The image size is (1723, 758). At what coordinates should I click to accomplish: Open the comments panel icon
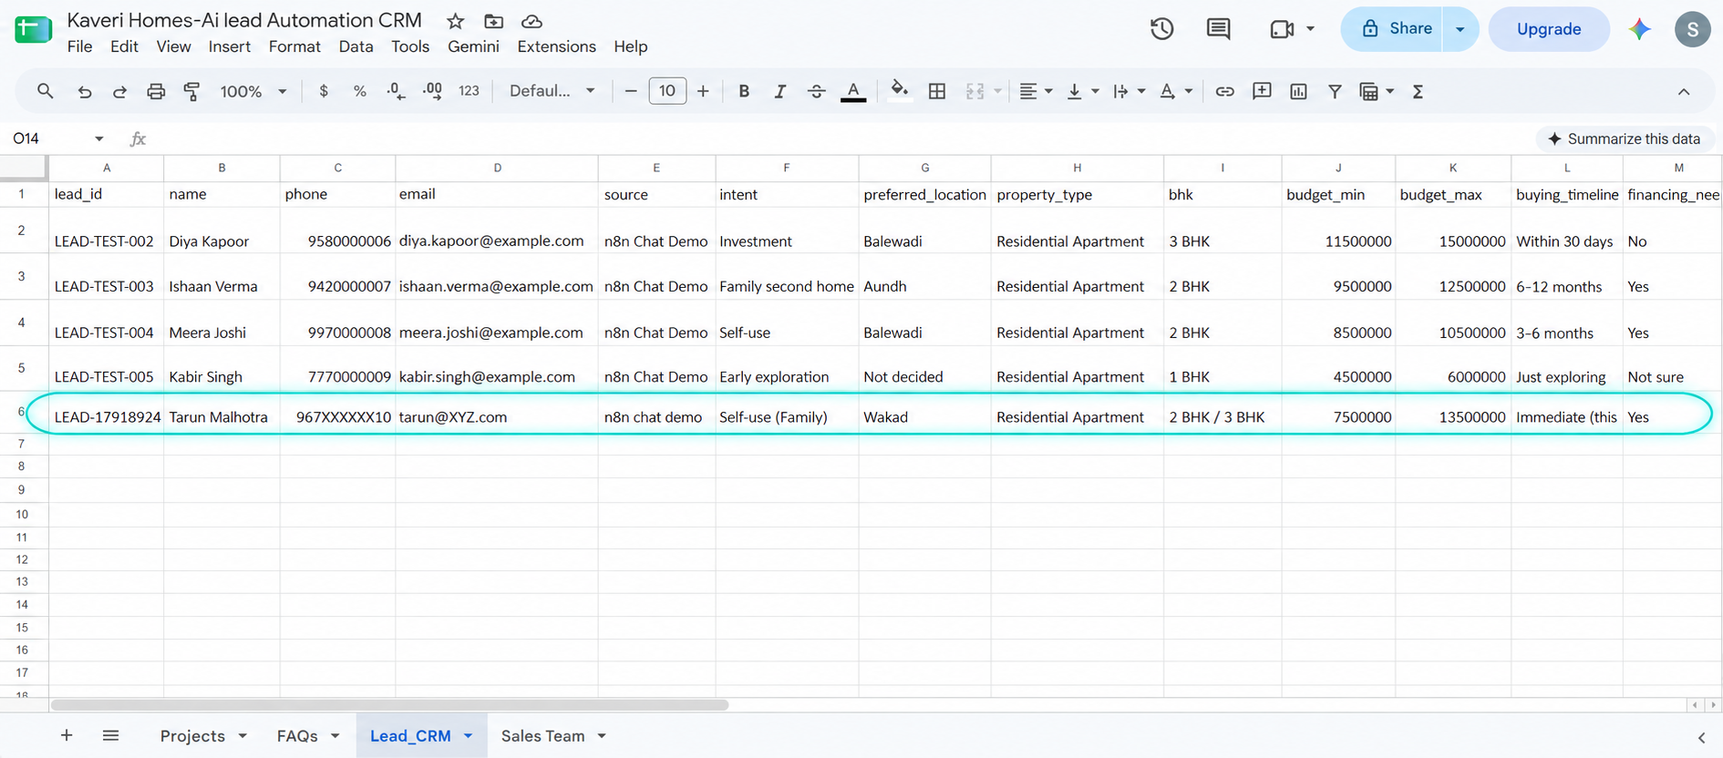pos(1218,29)
